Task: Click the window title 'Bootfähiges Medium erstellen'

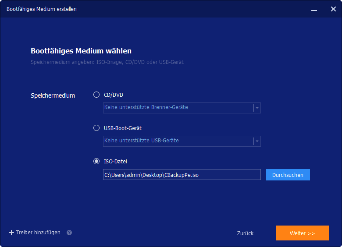Action: pos(42,9)
